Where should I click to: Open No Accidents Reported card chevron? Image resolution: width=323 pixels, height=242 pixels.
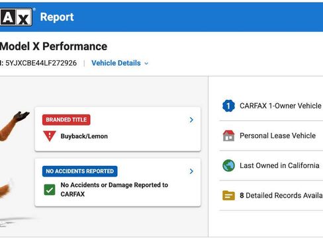191,171
